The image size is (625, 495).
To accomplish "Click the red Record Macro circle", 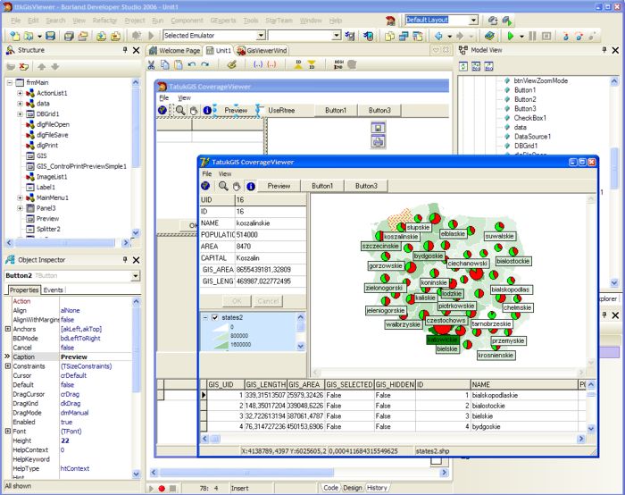I will [x=162, y=488].
